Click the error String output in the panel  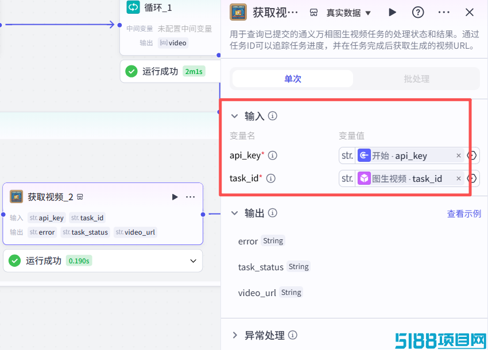(261, 241)
